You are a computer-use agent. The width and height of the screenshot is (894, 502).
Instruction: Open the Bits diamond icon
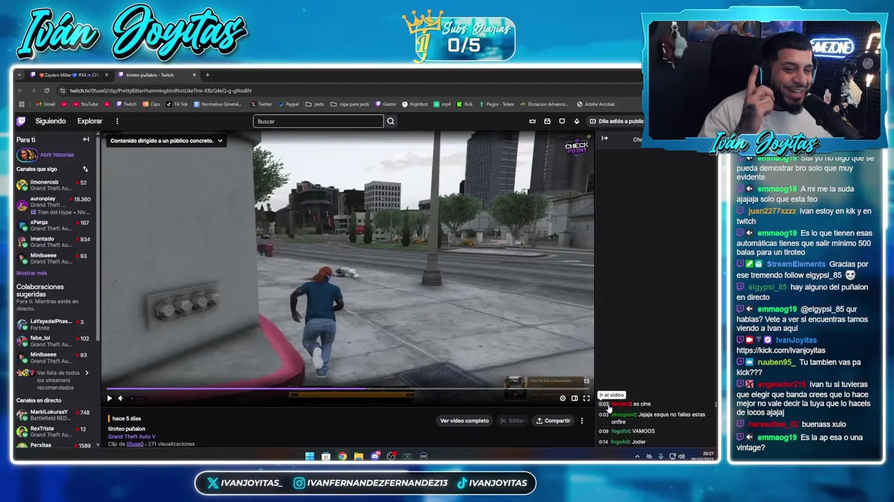click(576, 121)
